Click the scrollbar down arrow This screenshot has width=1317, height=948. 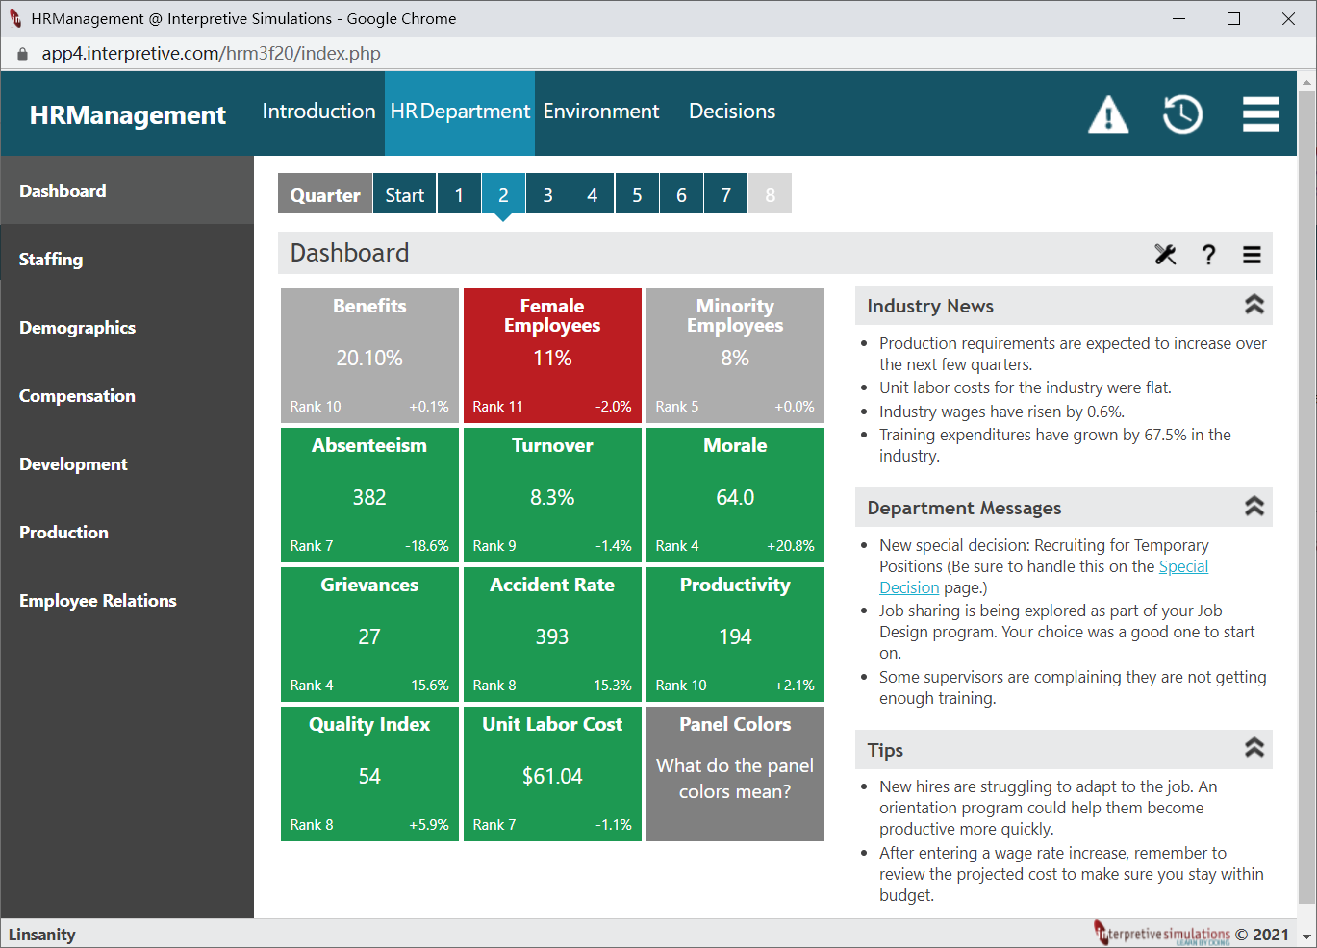pyautogui.click(x=1306, y=936)
